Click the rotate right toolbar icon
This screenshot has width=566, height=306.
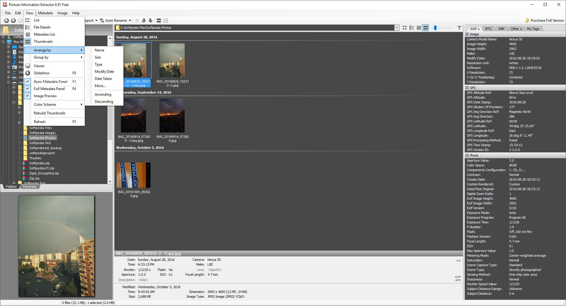[x=151, y=20]
